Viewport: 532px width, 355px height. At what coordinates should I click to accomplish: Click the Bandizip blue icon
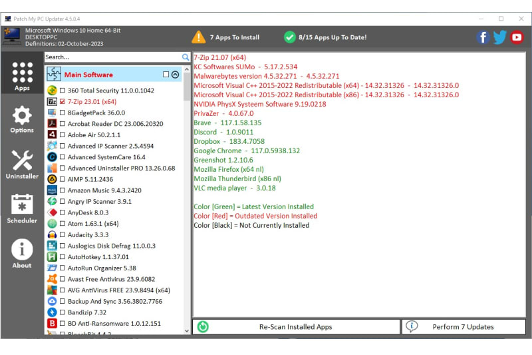click(x=52, y=312)
